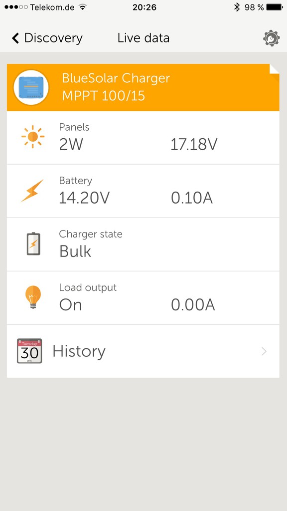Viewport: 287px width, 511px height.
Task: Open settings via the gear icon
Action: coord(271,38)
